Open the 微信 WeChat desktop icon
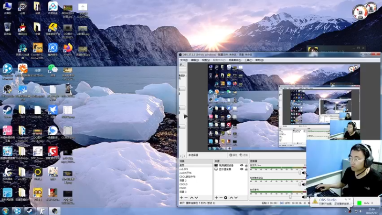The height and width of the screenshot is (215, 382). pyautogui.click(x=53, y=70)
